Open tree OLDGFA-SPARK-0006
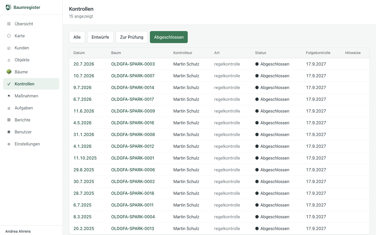This screenshot has width=376, height=235. pos(133,170)
